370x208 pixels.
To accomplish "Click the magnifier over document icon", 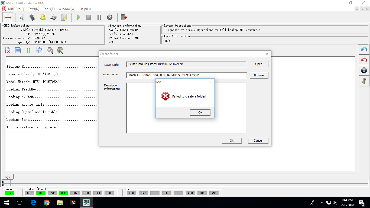I will (50, 50).
